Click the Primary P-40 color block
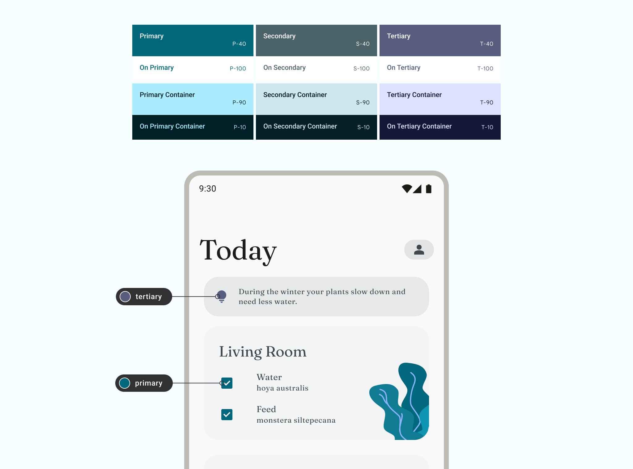Image resolution: width=633 pixels, height=469 pixels. (x=193, y=40)
